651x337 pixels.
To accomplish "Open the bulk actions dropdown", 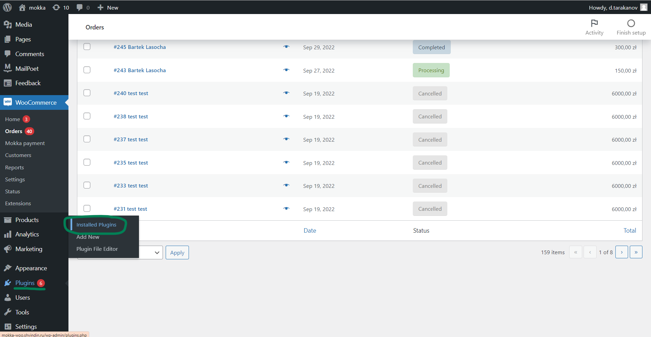I will (151, 252).
